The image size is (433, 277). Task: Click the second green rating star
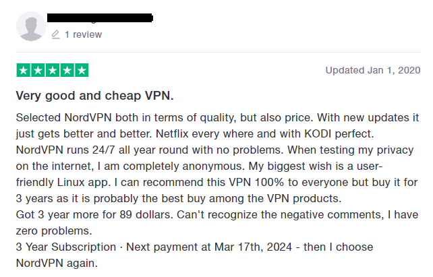(38, 70)
